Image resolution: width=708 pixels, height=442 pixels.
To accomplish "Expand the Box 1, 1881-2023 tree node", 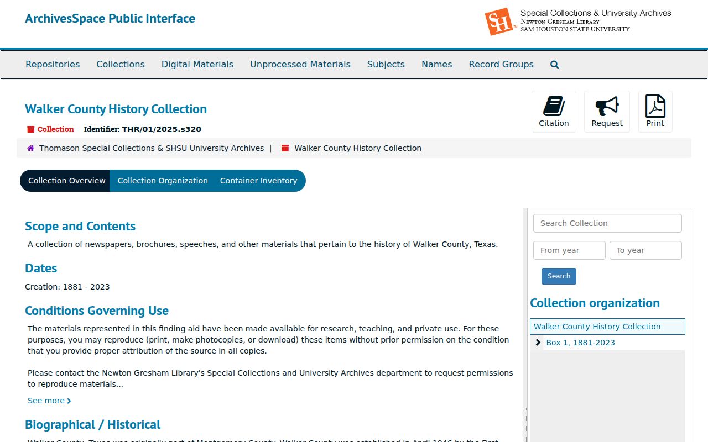I will coord(538,343).
